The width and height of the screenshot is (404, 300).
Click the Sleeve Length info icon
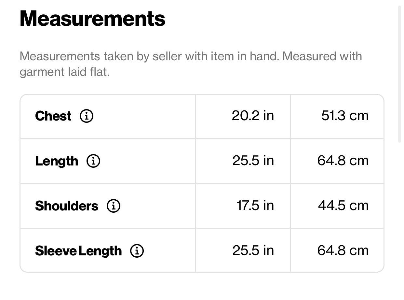click(137, 251)
